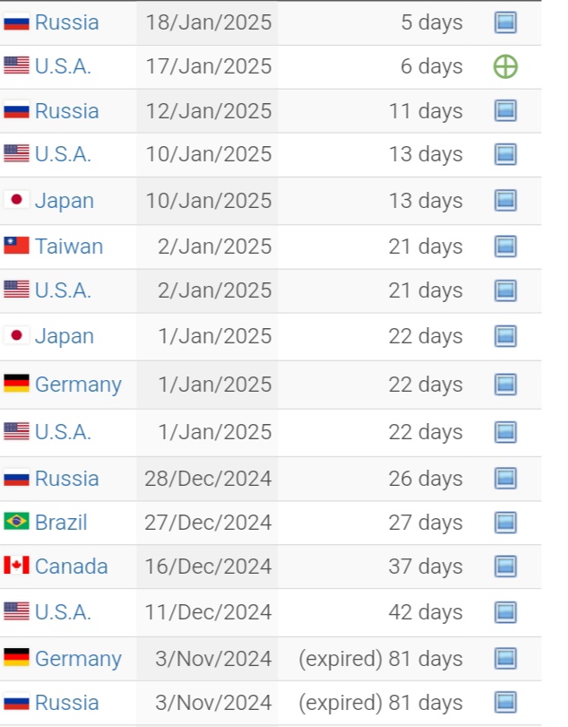
Task: Click the green globe icon in the 17/Jan/2025 row
Action: tap(505, 66)
